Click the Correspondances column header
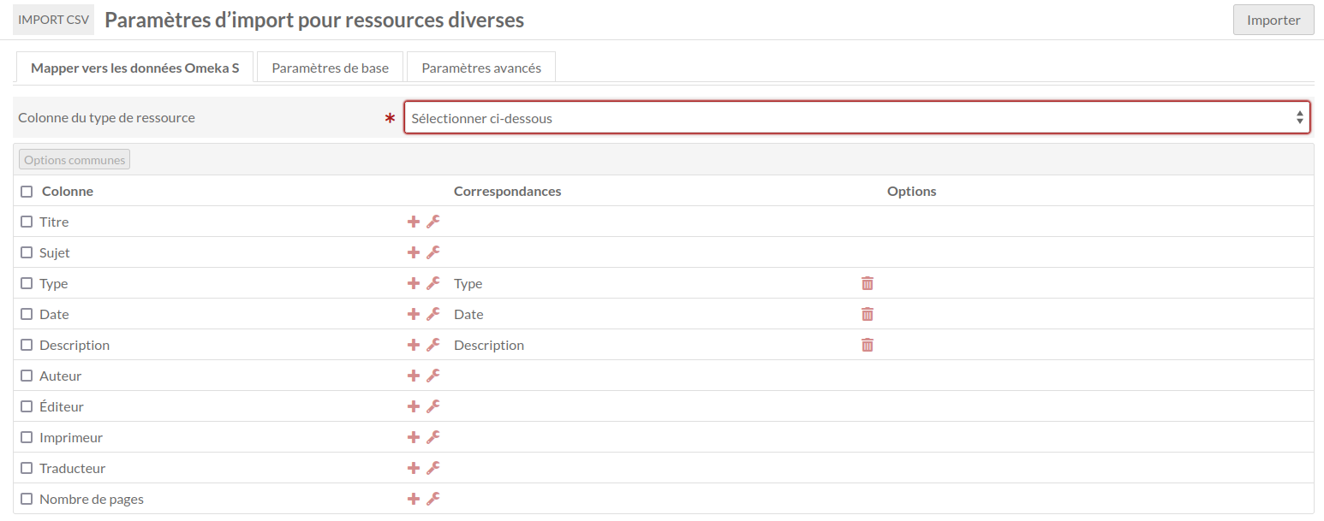1324x521 pixels. coord(508,191)
